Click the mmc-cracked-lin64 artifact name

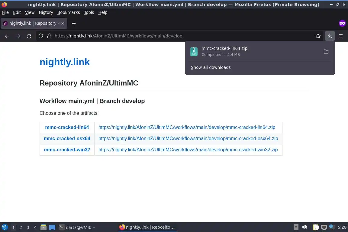coord(67,127)
